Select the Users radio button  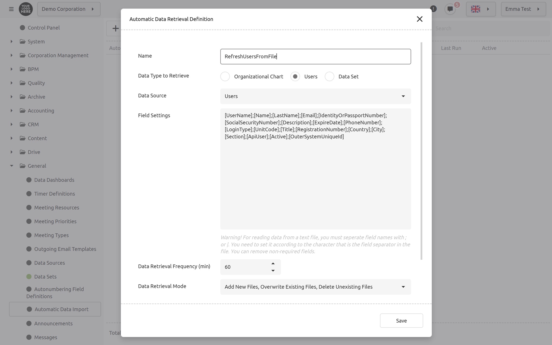point(295,76)
